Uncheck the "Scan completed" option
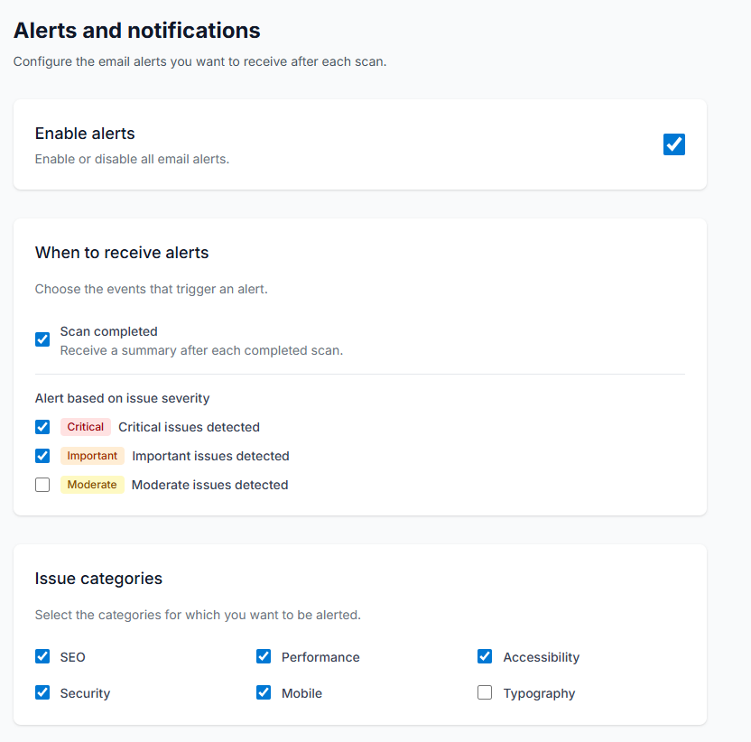 click(x=42, y=339)
